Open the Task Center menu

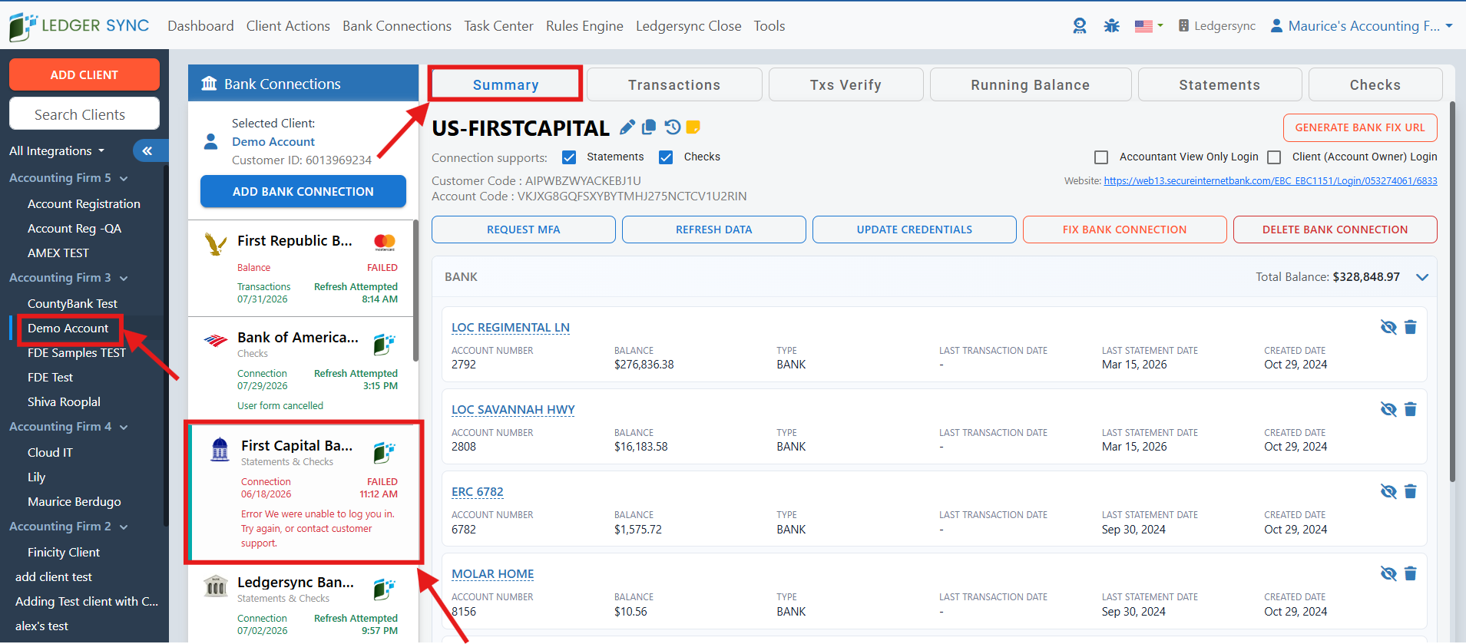coord(498,26)
